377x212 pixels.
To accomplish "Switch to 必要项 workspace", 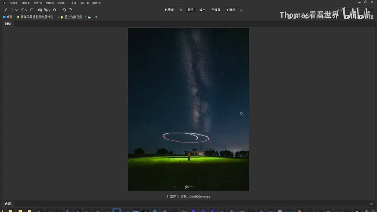I will [x=169, y=10].
